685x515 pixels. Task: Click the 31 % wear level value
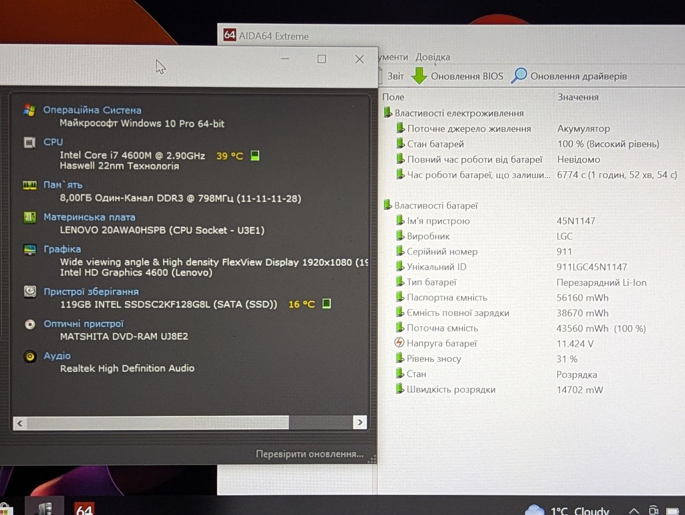tap(567, 359)
